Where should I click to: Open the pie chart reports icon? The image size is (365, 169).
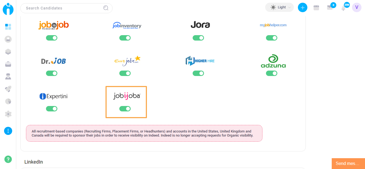pyautogui.click(x=8, y=101)
